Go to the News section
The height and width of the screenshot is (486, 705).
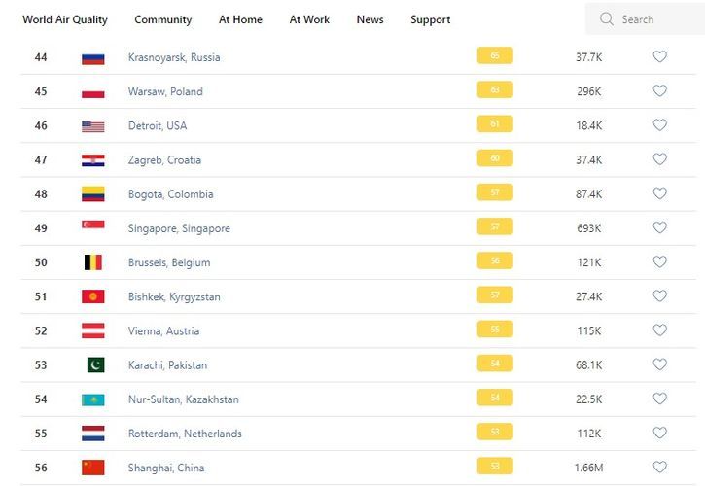[x=370, y=19]
